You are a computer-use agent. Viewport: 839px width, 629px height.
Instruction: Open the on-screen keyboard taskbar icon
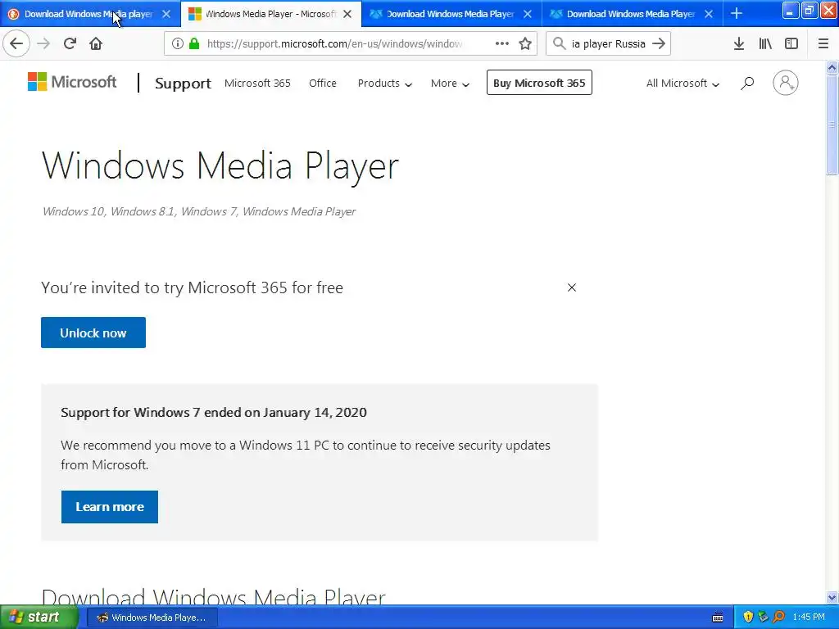tap(718, 618)
